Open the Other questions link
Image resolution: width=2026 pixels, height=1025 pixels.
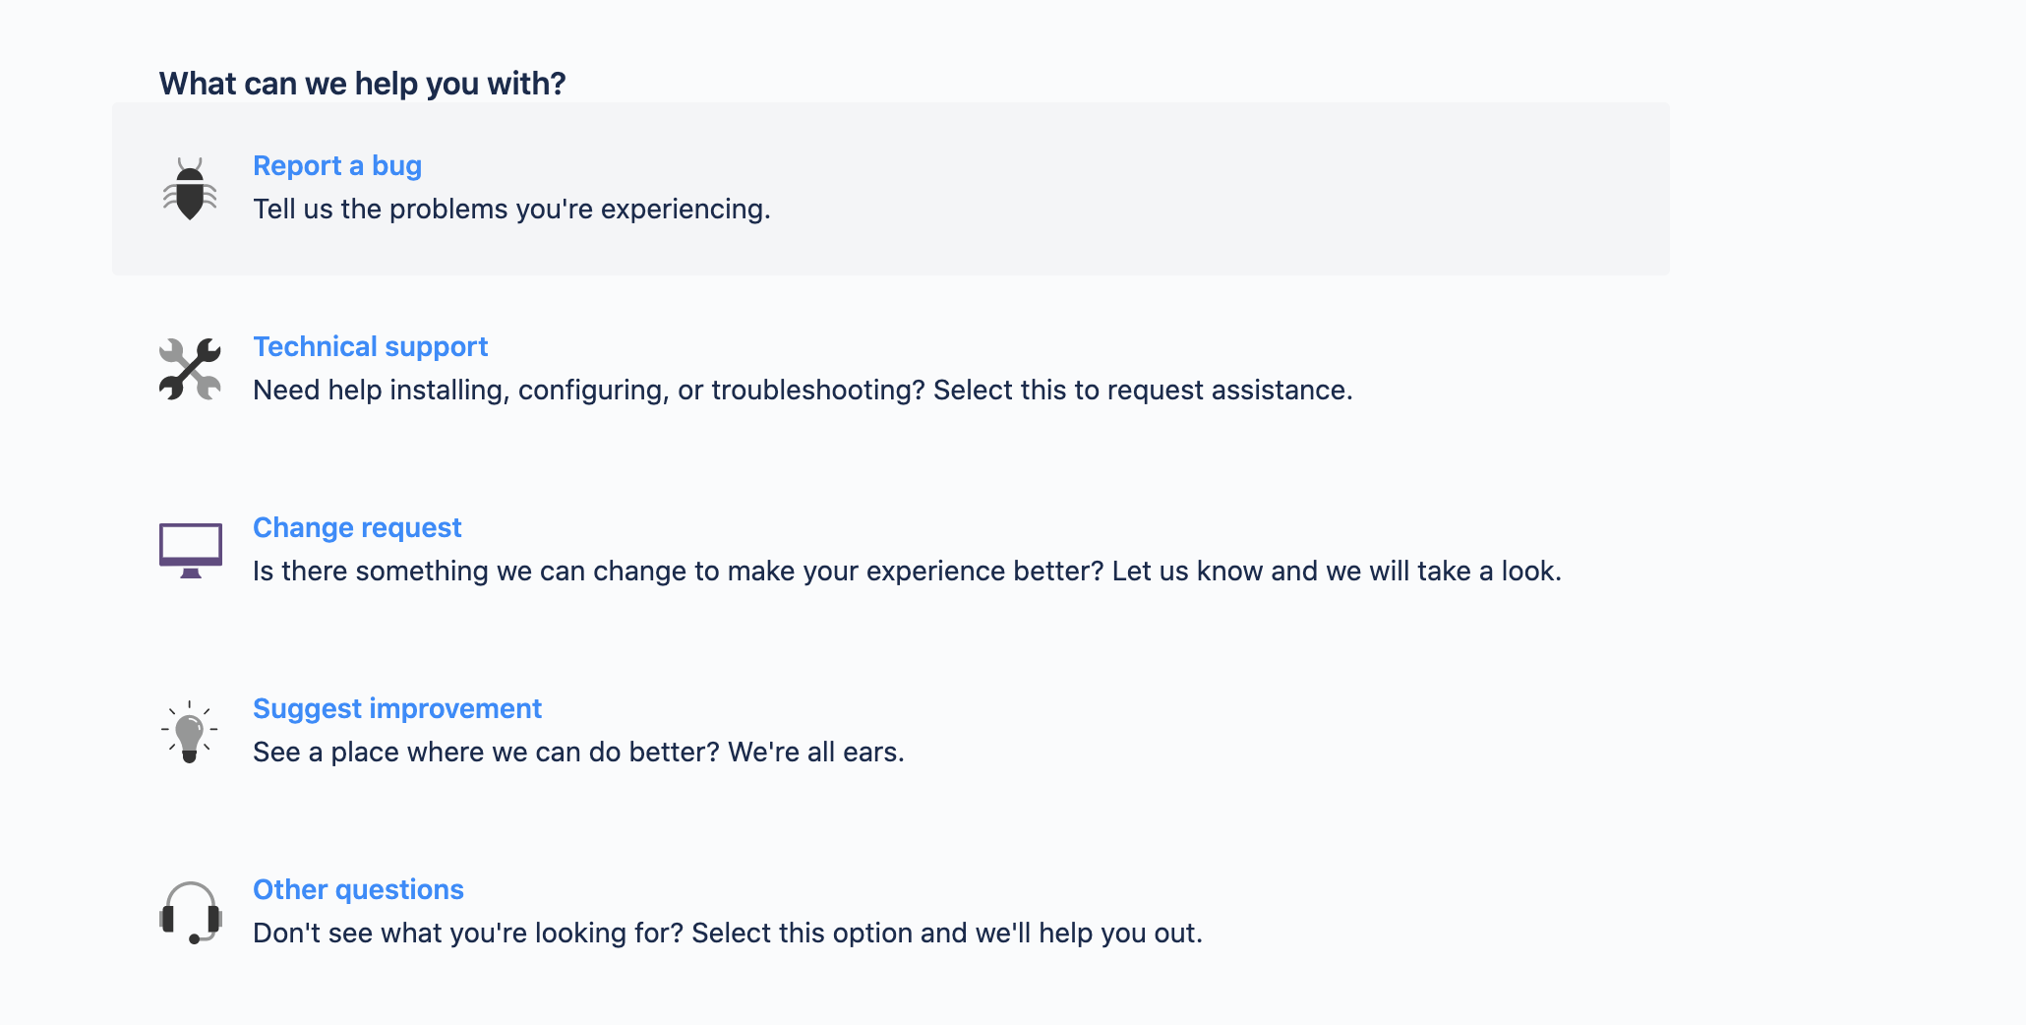(358, 889)
